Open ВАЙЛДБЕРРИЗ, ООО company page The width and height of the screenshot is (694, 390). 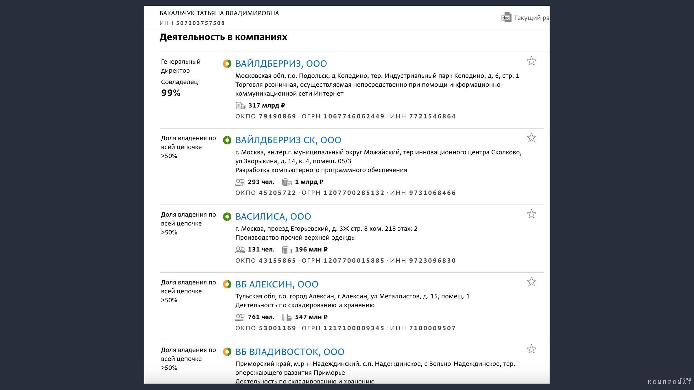coord(281,64)
